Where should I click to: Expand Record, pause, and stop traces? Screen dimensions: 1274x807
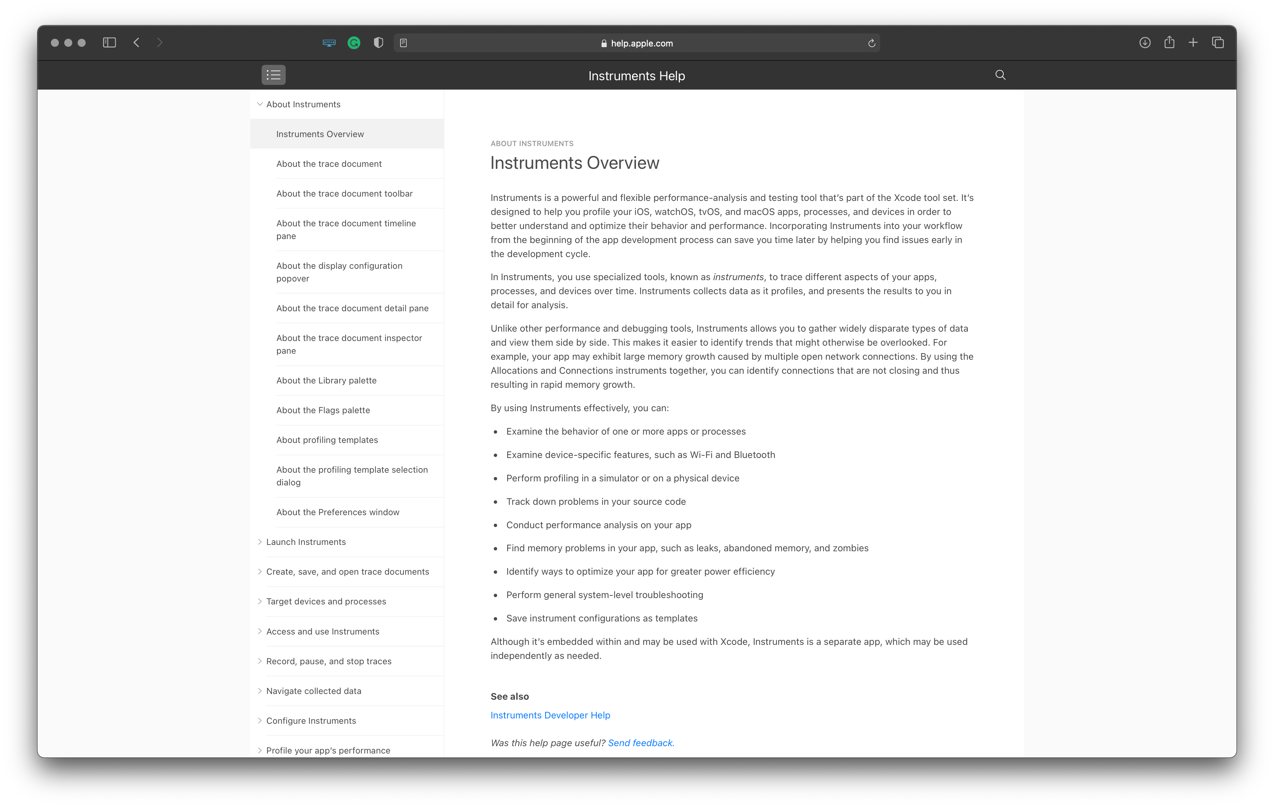pyautogui.click(x=260, y=661)
